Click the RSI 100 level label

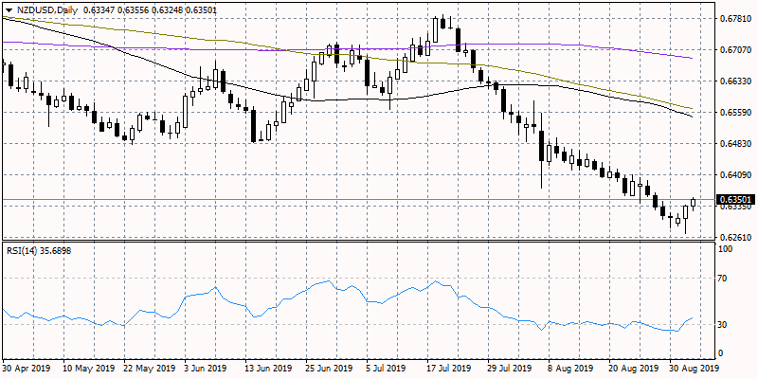(727, 248)
